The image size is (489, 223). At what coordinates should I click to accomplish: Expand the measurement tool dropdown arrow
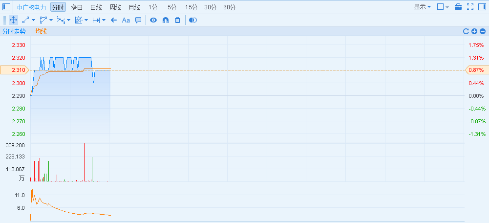coord(86,21)
